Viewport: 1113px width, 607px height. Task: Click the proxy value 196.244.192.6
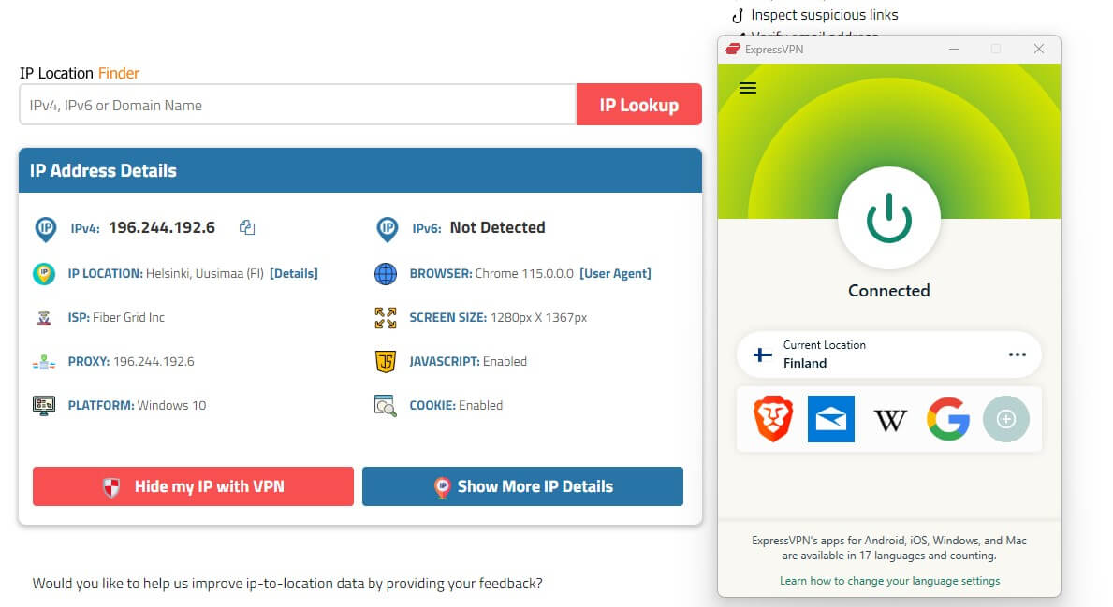tap(154, 362)
